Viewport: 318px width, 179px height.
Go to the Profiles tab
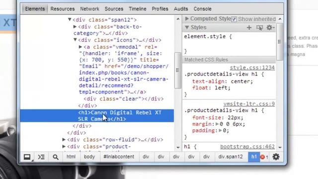click(x=160, y=9)
